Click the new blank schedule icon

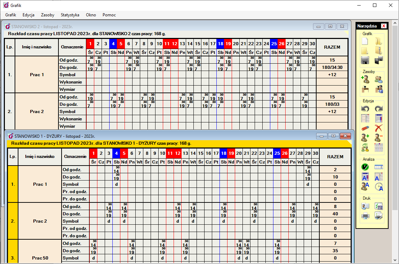[365, 41]
